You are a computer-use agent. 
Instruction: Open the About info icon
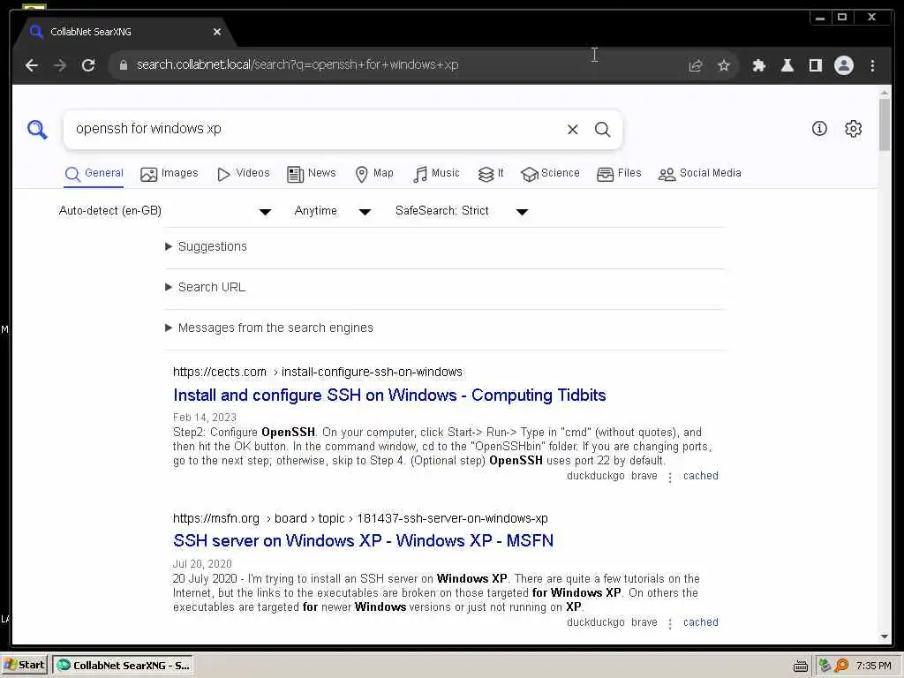[x=819, y=129]
